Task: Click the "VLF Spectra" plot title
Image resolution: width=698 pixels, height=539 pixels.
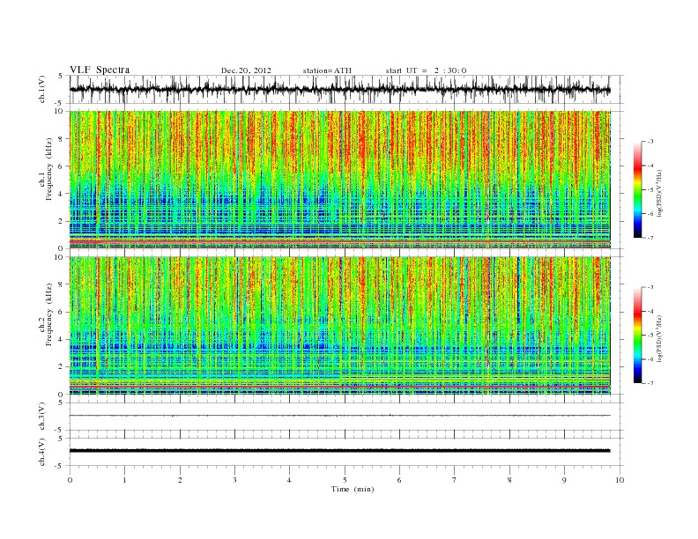Action: tap(100, 70)
